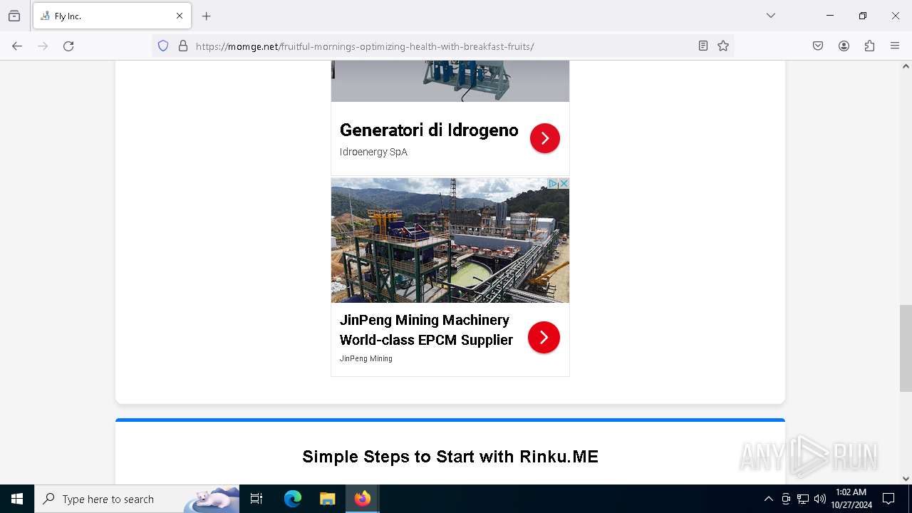
Task: Bookmark this page with star icon
Action: (723, 46)
